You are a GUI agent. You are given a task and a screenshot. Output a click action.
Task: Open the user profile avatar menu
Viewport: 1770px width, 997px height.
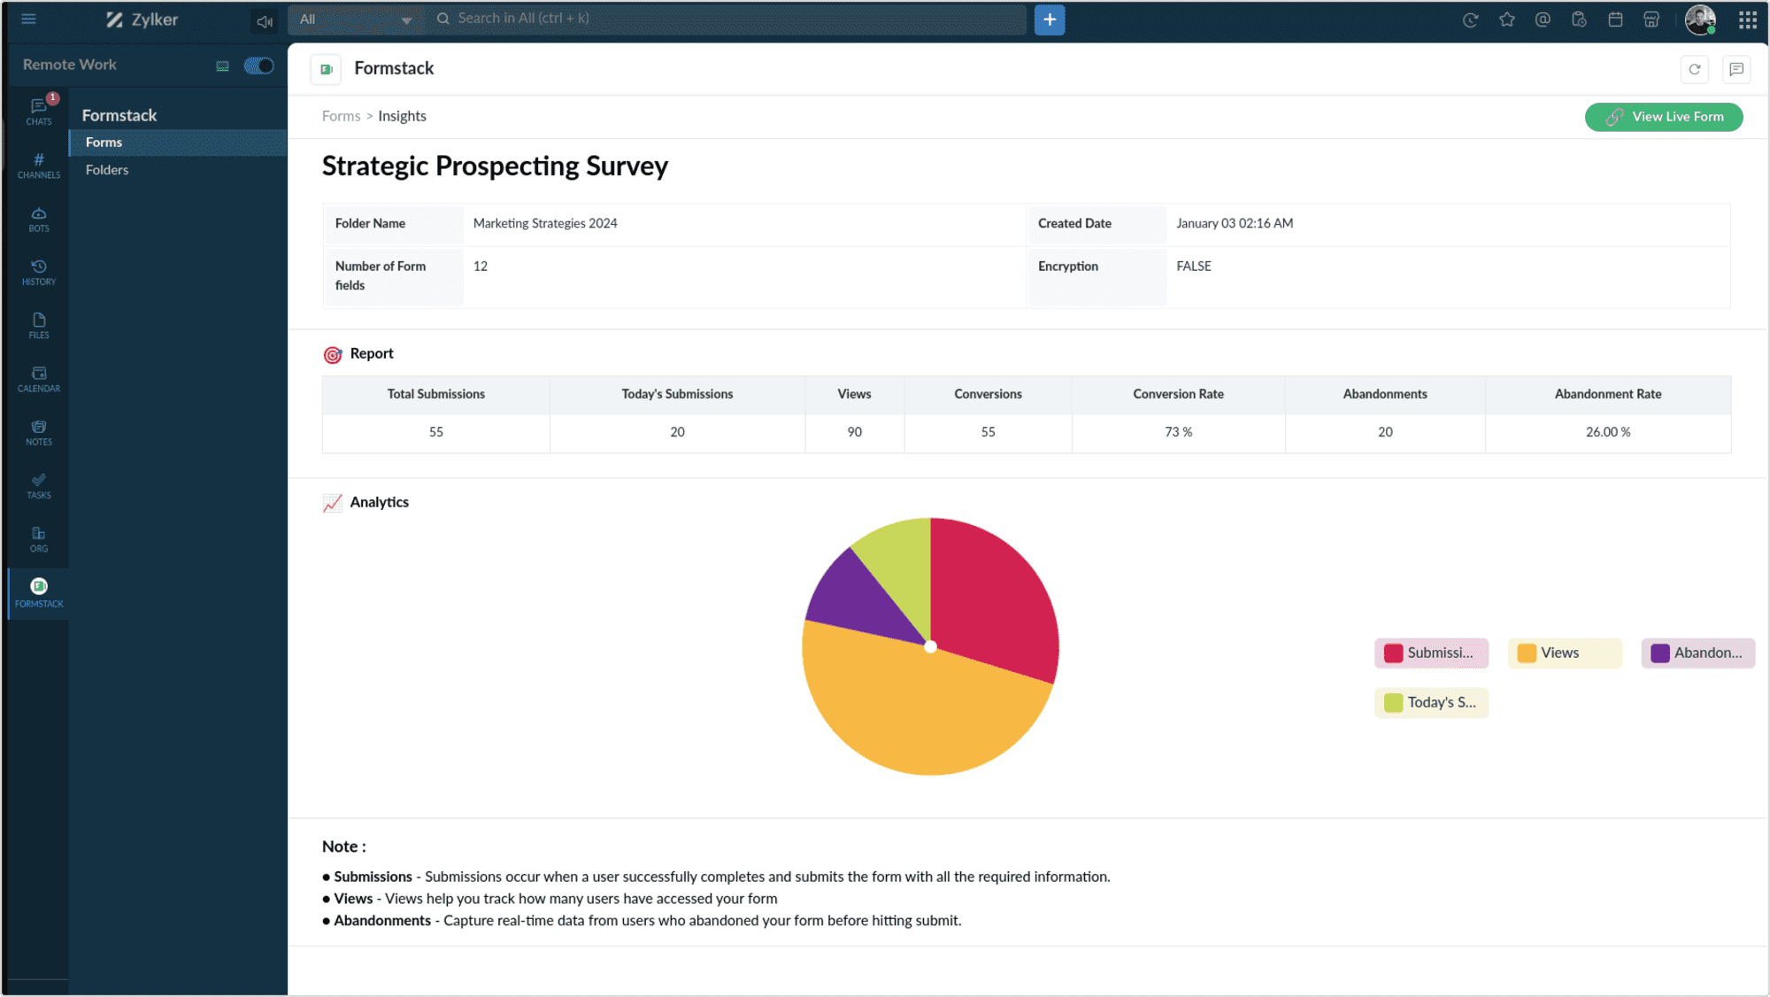(x=1699, y=19)
